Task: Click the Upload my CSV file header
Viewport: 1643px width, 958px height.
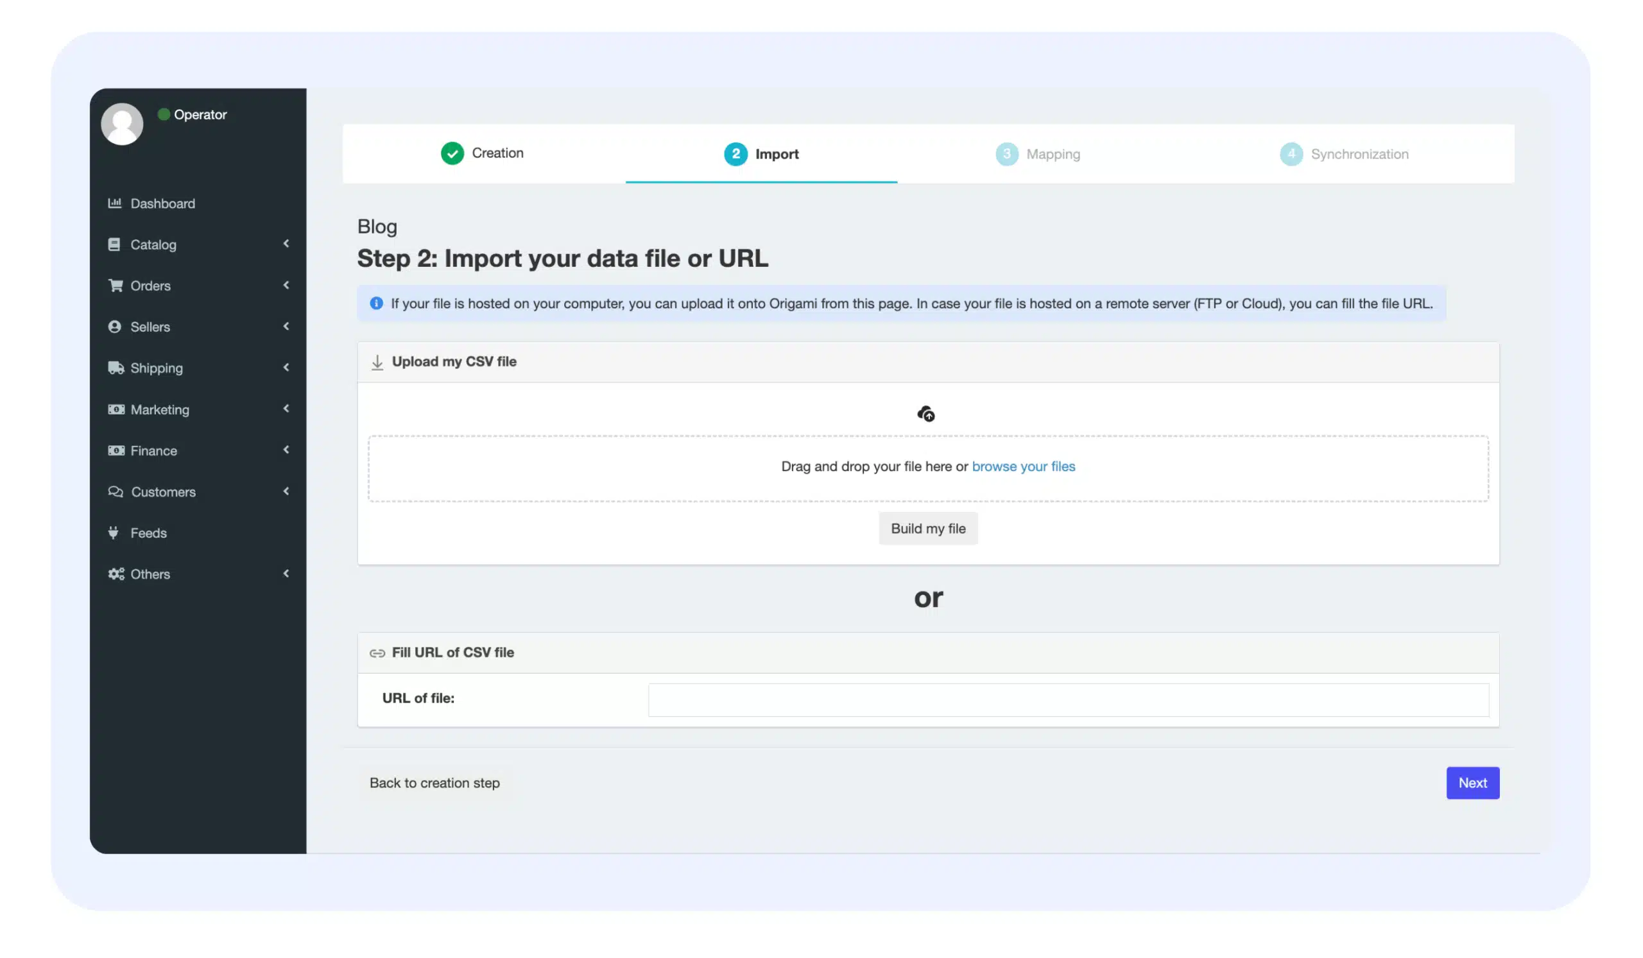Action: 928,362
